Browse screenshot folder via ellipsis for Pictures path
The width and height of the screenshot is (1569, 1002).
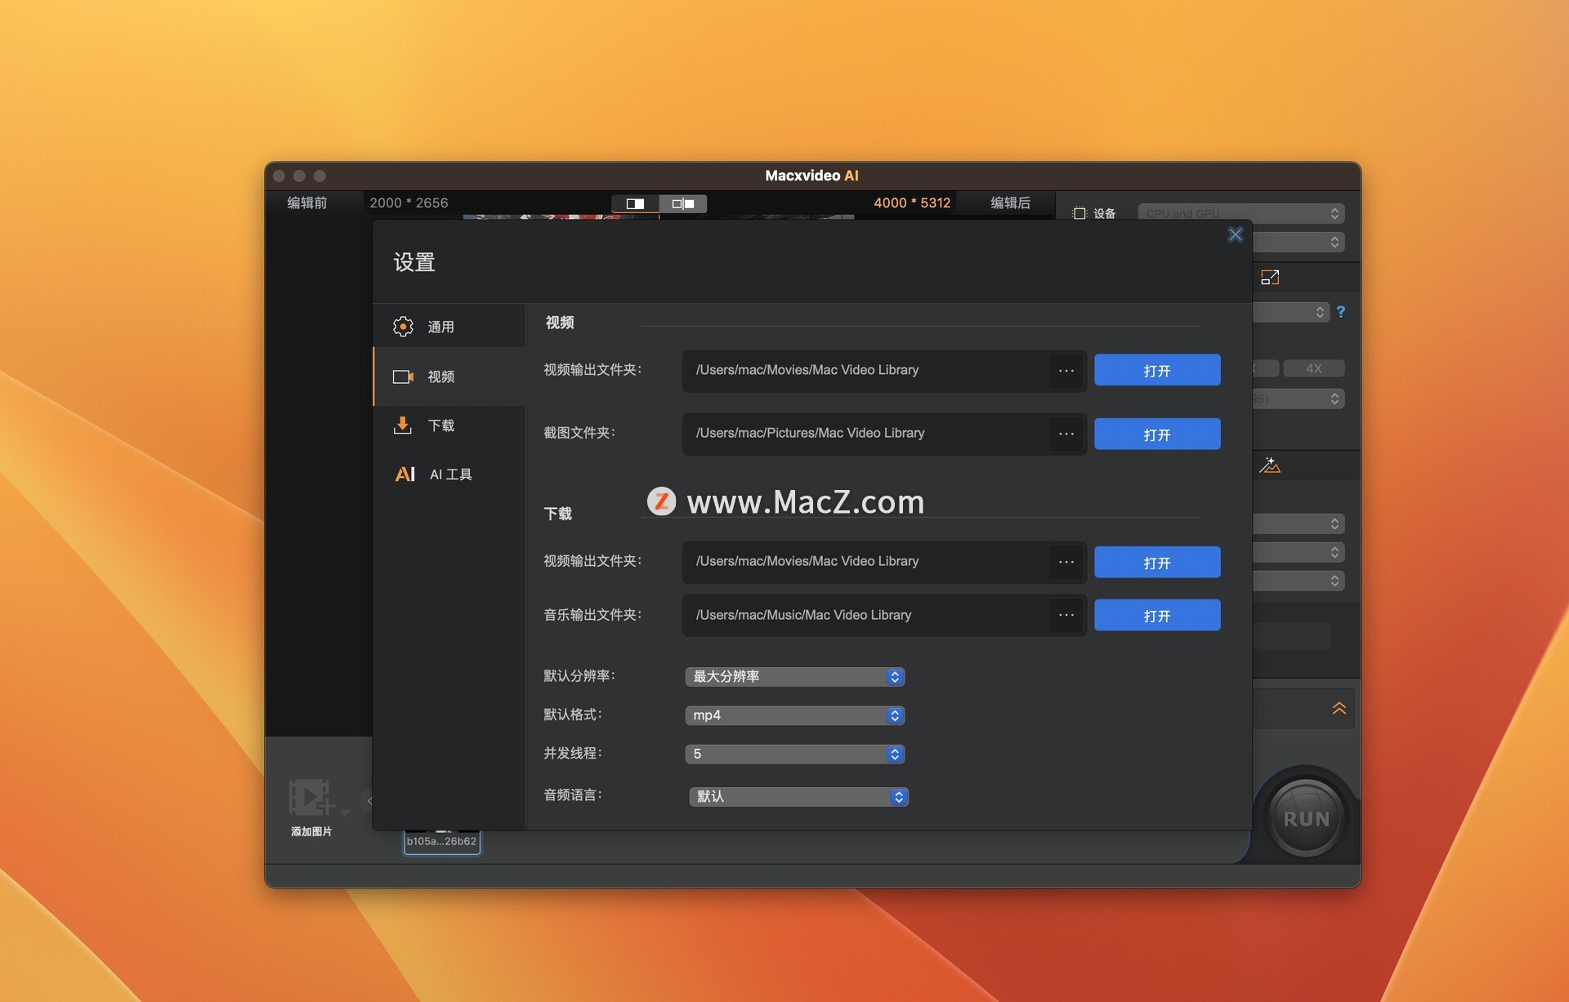1066,434
